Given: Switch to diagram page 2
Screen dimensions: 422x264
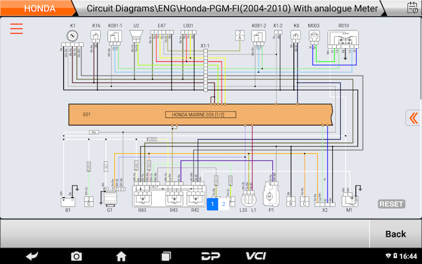Looking at the screenshot, I should point(224,204).
